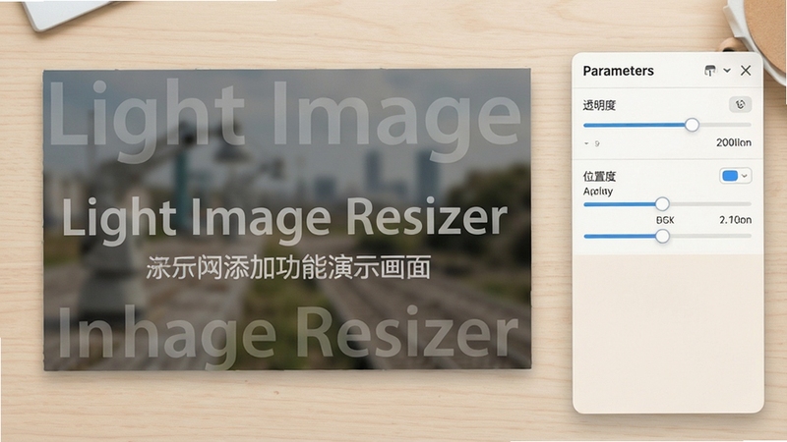Click the reset button next to 透明度

(740, 104)
